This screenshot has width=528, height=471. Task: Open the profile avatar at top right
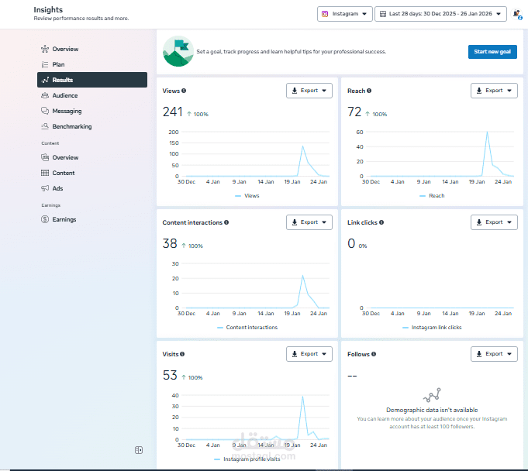517,14
